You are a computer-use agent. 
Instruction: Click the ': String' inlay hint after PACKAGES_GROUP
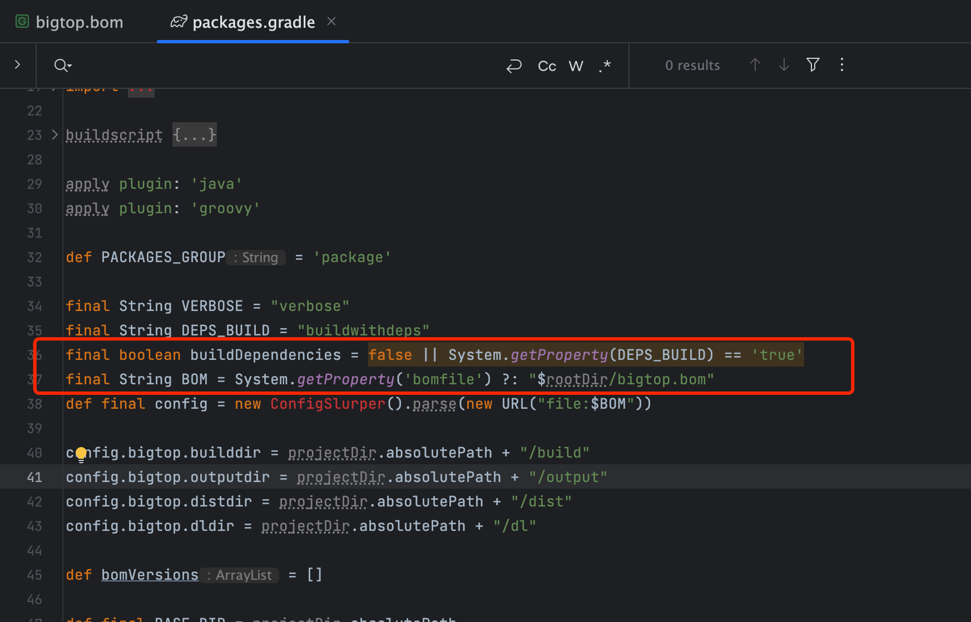click(x=256, y=258)
